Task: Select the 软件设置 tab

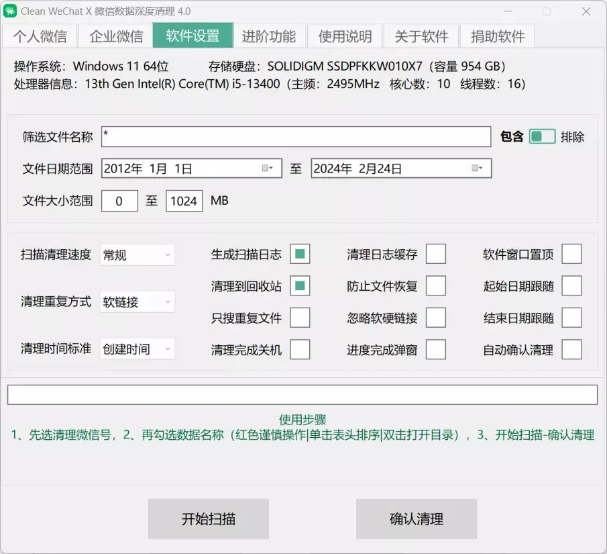Action: [x=192, y=36]
